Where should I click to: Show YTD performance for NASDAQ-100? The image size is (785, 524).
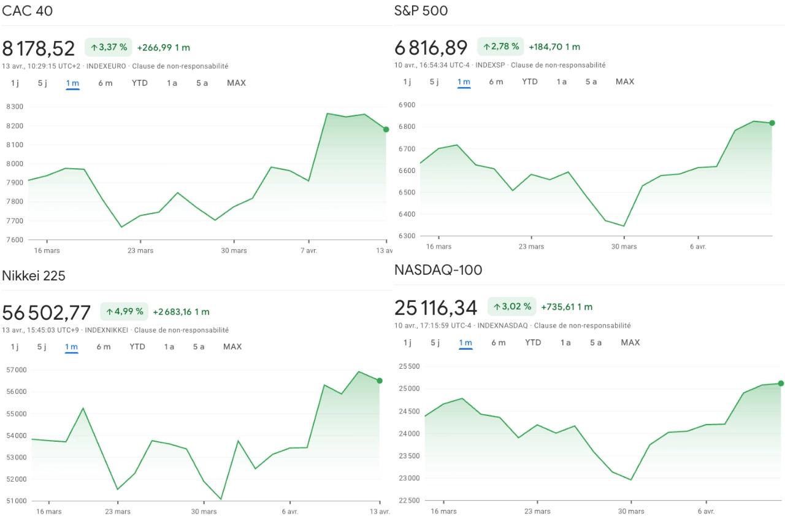[x=533, y=342]
